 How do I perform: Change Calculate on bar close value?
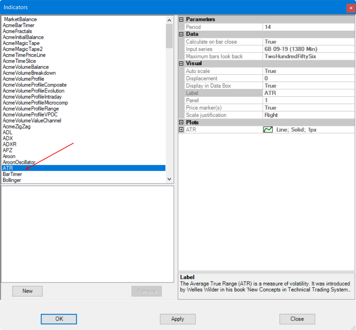pos(308,42)
